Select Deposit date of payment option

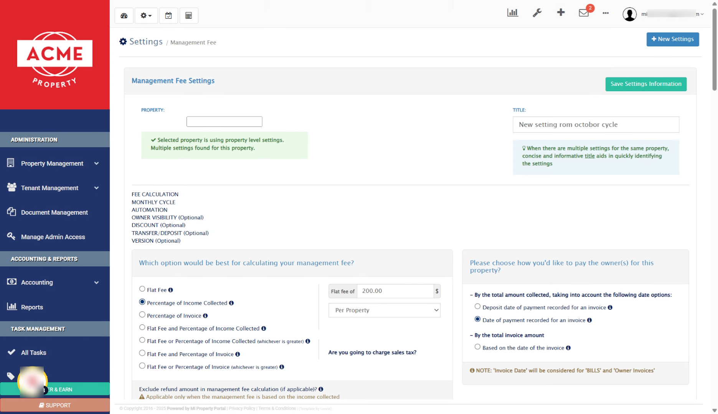click(x=477, y=307)
